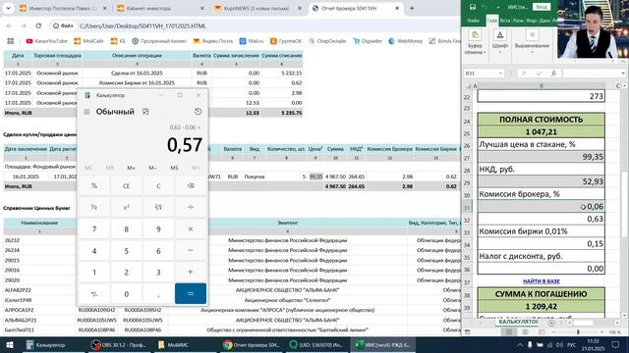Viewport: 629px width, 353px height.
Task: Expand the Выравнивание ribbon group
Action: 532,42
